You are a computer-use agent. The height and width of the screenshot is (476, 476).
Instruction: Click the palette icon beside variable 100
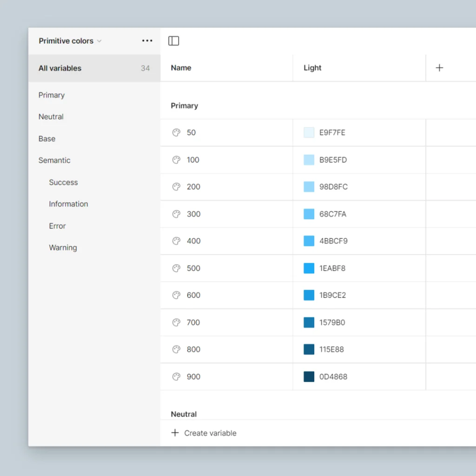[x=176, y=159]
